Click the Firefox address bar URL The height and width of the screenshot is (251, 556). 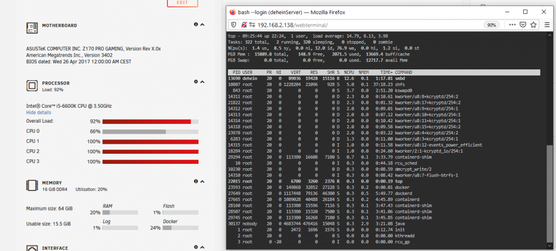(293, 25)
